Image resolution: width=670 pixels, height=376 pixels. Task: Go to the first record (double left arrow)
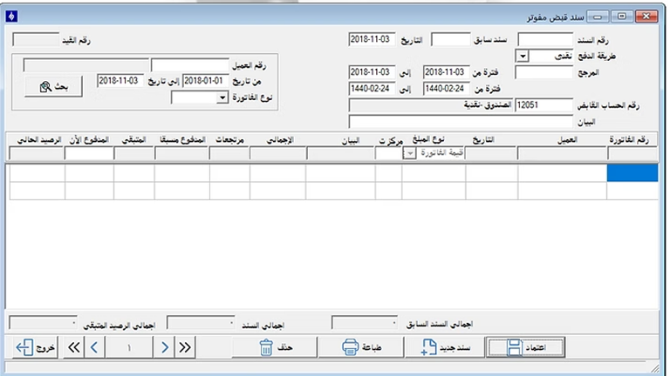pos(74,347)
